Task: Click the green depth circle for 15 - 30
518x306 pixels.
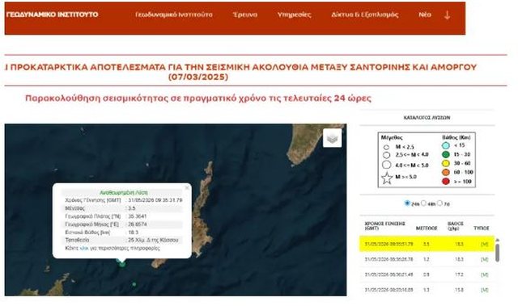Action: pyautogui.click(x=446, y=154)
